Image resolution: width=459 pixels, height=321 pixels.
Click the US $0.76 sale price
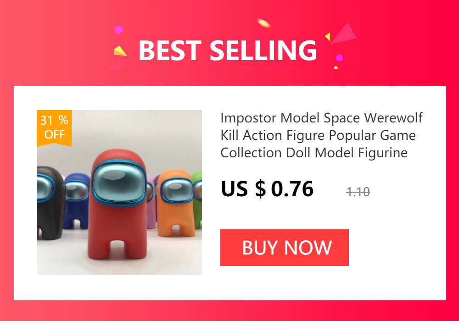click(267, 189)
